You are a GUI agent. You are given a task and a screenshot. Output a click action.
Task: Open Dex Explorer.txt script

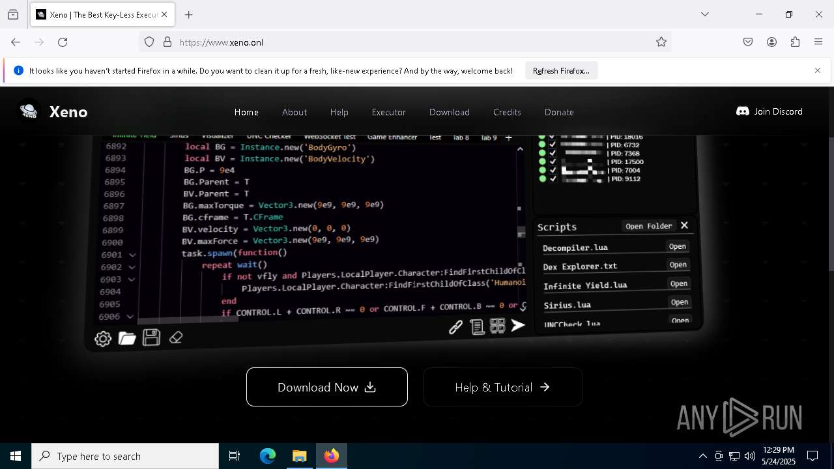coord(678,264)
